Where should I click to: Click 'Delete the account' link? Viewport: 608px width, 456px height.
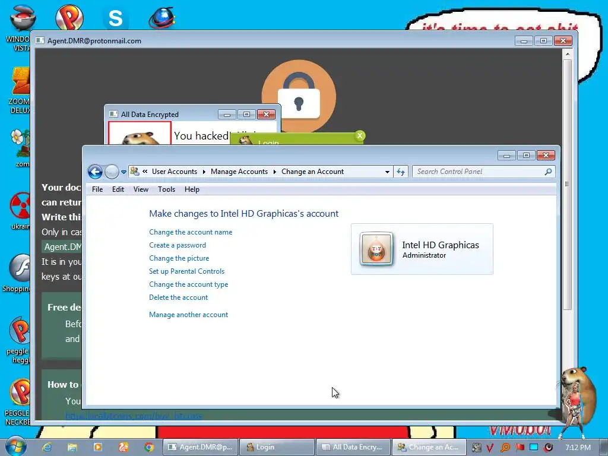point(179,297)
